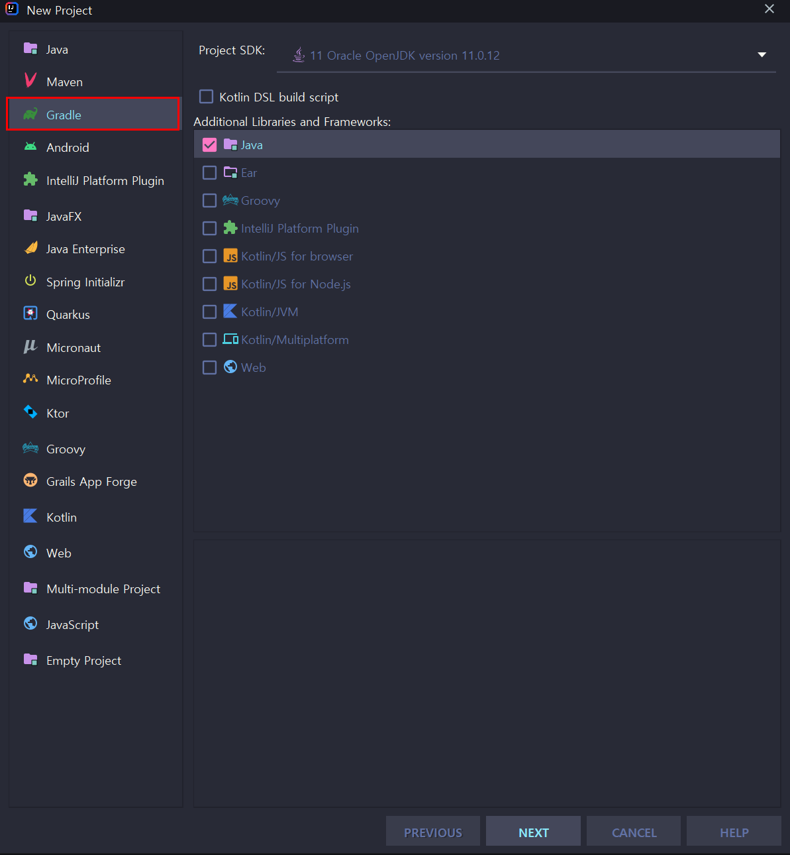This screenshot has height=855, width=790.
Task: Check the Kotlin/Multiplatform checkbox
Action: [x=209, y=339]
